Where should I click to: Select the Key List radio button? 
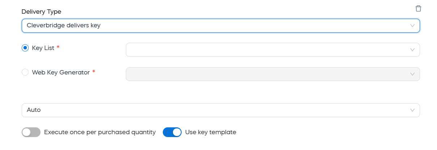(25, 48)
